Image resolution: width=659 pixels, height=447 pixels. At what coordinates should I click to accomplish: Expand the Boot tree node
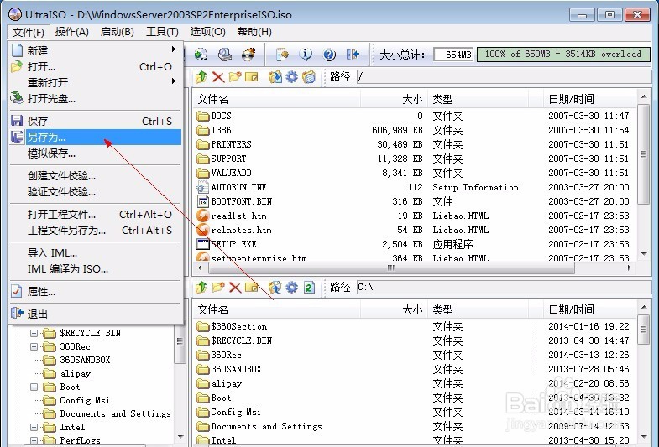pos(34,387)
